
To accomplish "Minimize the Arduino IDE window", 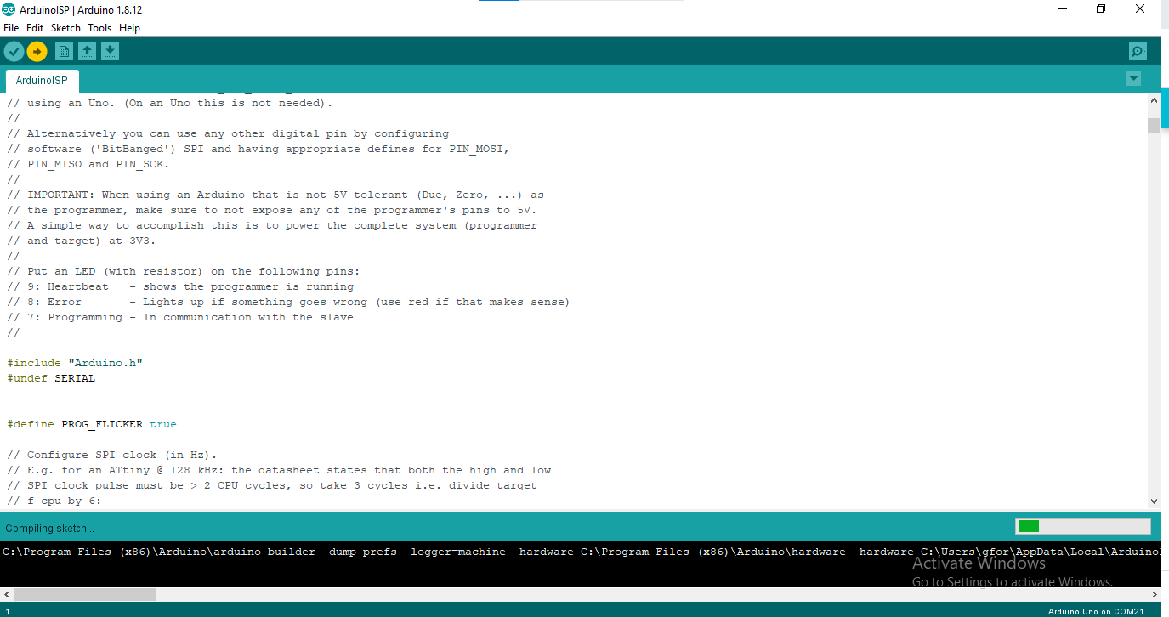I will (x=1062, y=8).
